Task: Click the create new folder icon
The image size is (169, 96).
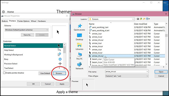Action: click(x=144, y=19)
